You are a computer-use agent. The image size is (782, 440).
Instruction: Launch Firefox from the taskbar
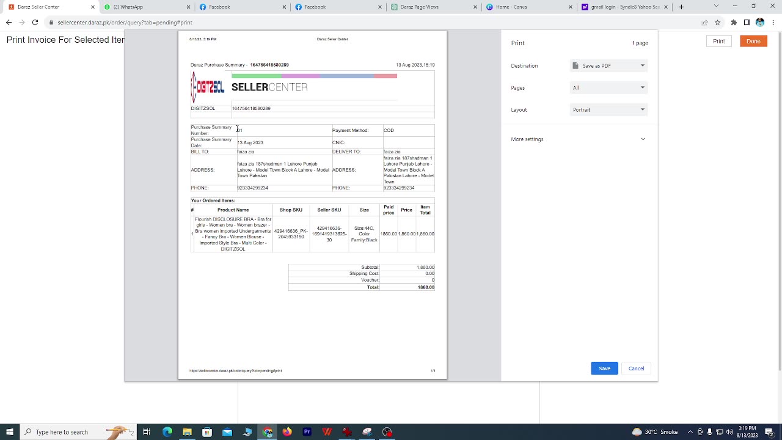coord(287,432)
